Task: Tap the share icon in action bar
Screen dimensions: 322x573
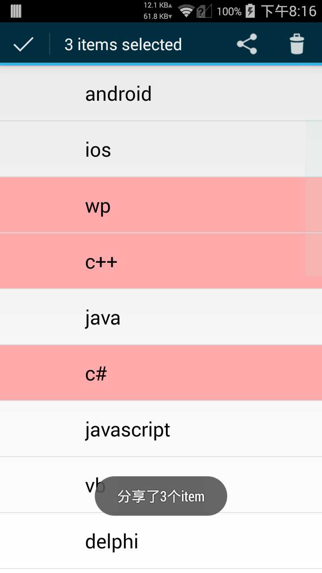Action: [247, 44]
